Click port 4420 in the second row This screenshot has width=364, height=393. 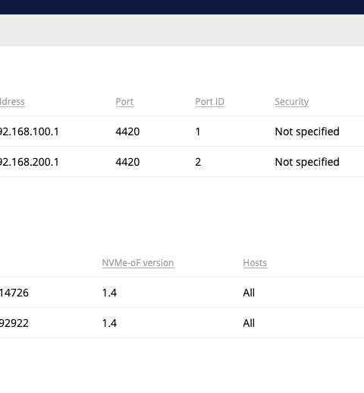click(127, 162)
